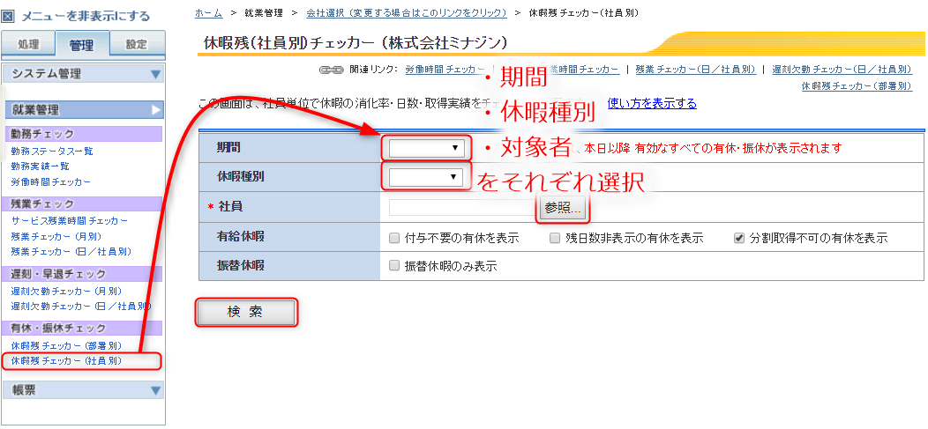Click the 振替休暇 row label
Viewport: 928px width, 429px height.
(241, 265)
